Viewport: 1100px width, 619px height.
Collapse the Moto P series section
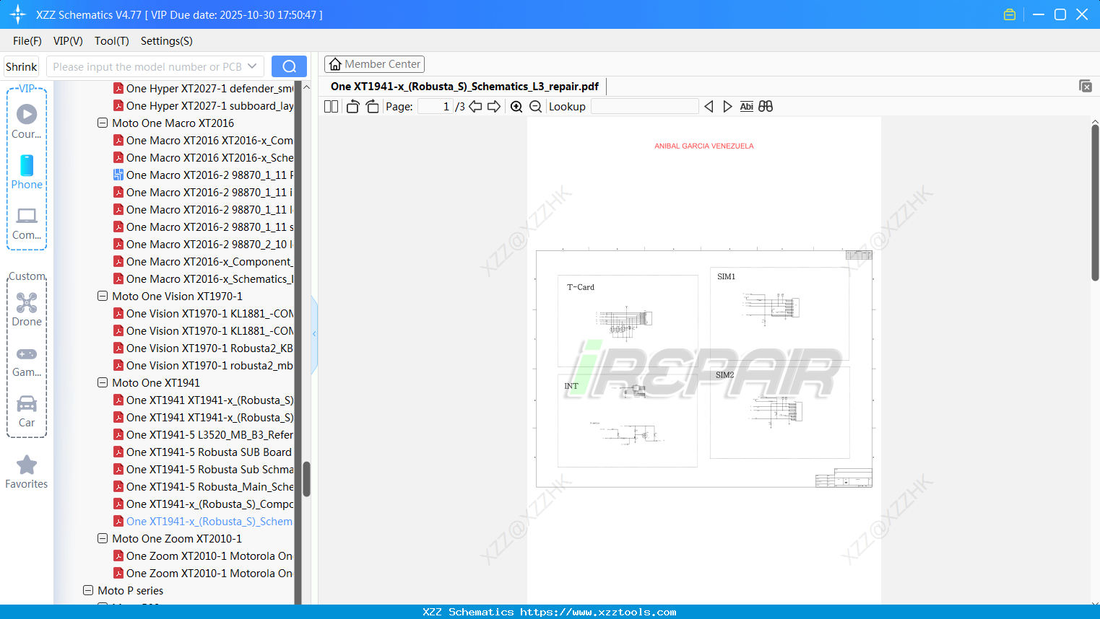87,590
